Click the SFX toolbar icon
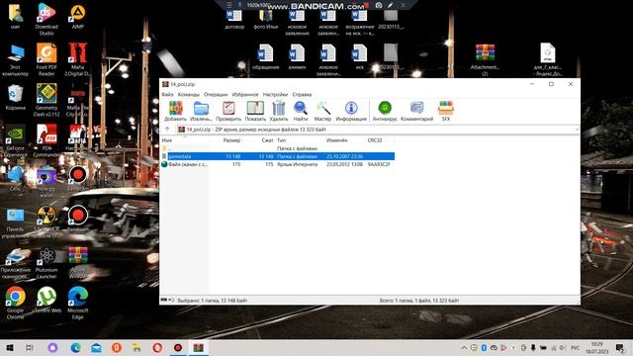This screenshot has width=633, height=356. tap(446, 111)
